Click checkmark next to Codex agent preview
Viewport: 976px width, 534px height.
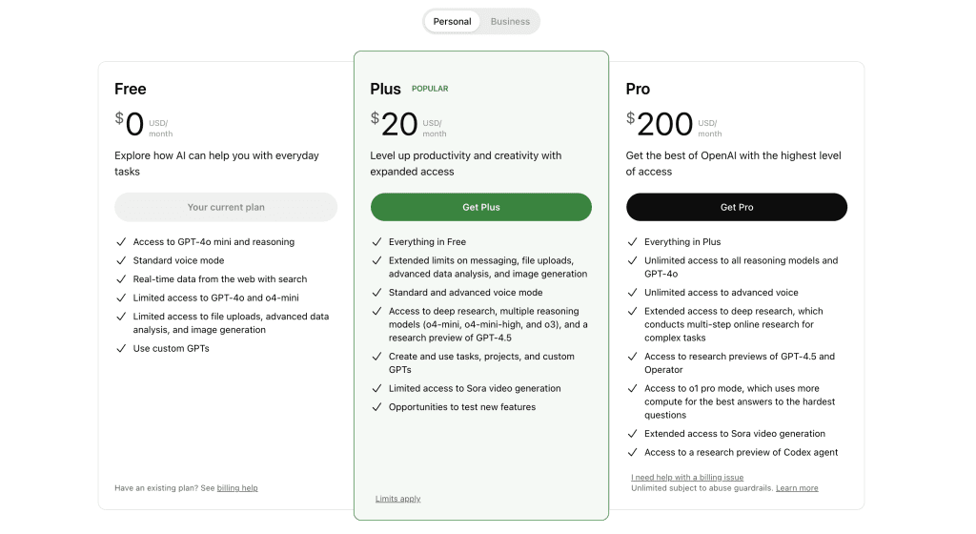633,452
